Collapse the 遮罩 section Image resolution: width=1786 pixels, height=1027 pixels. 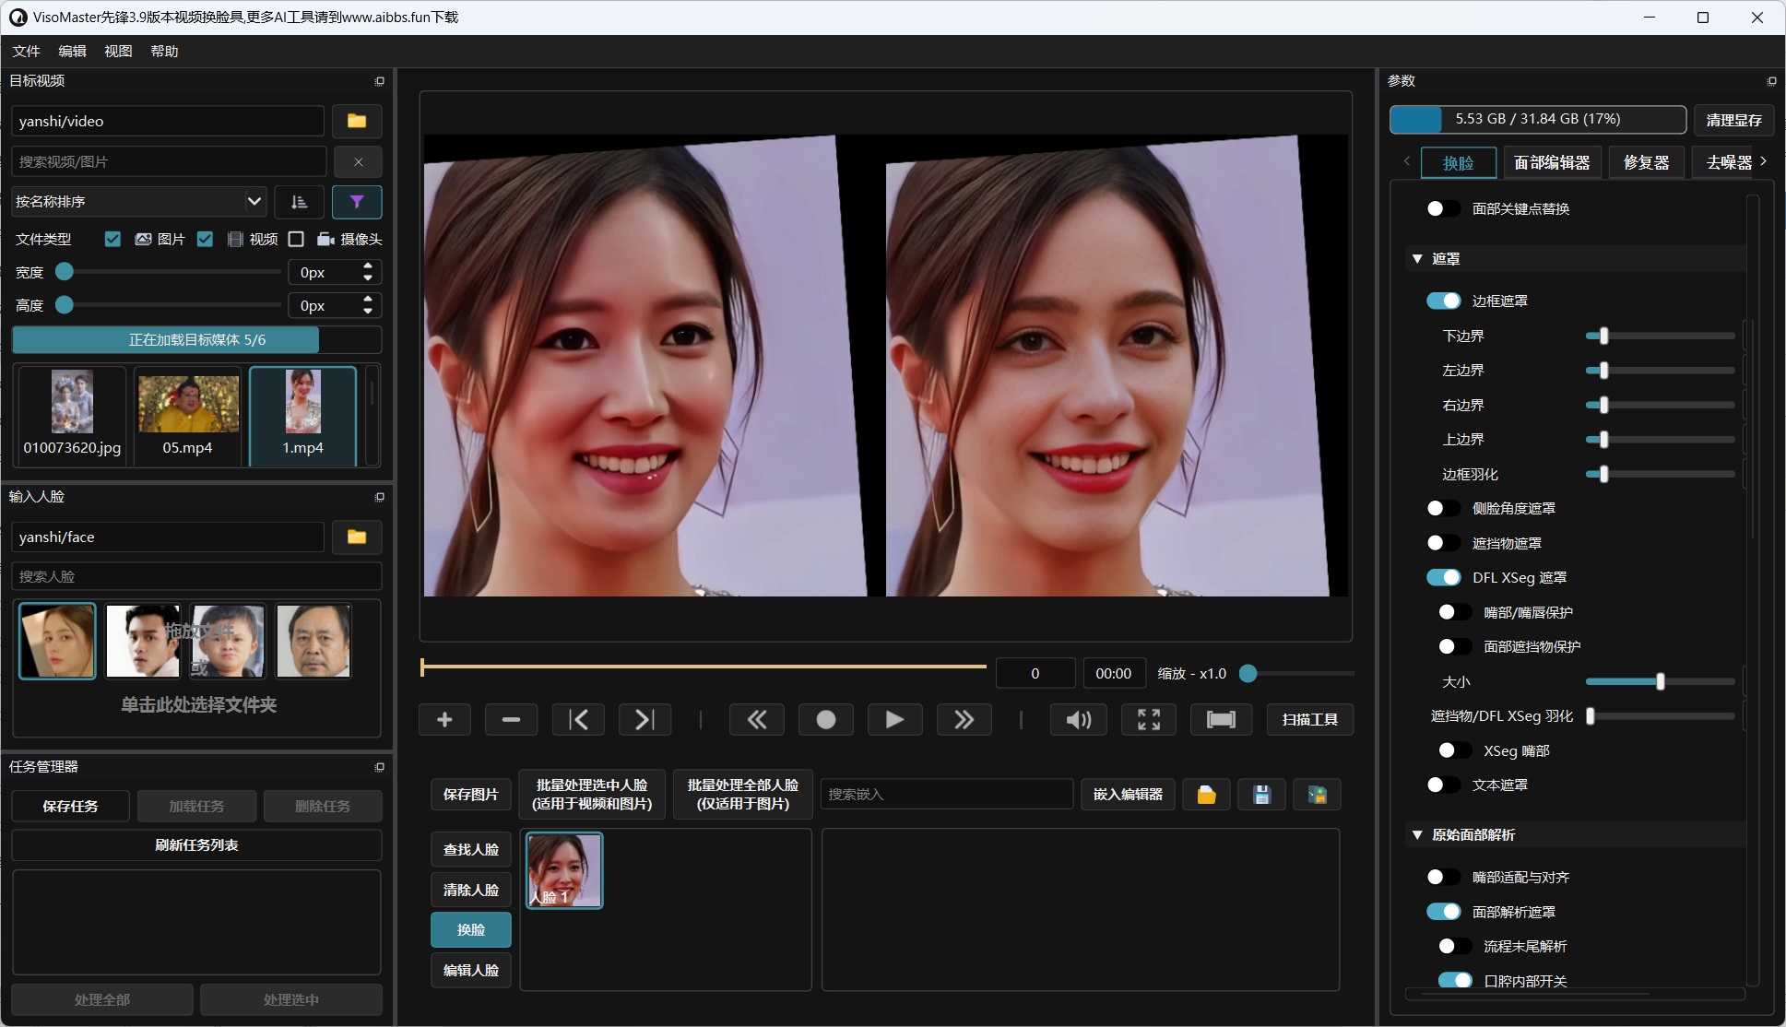tap(1417, 259)
